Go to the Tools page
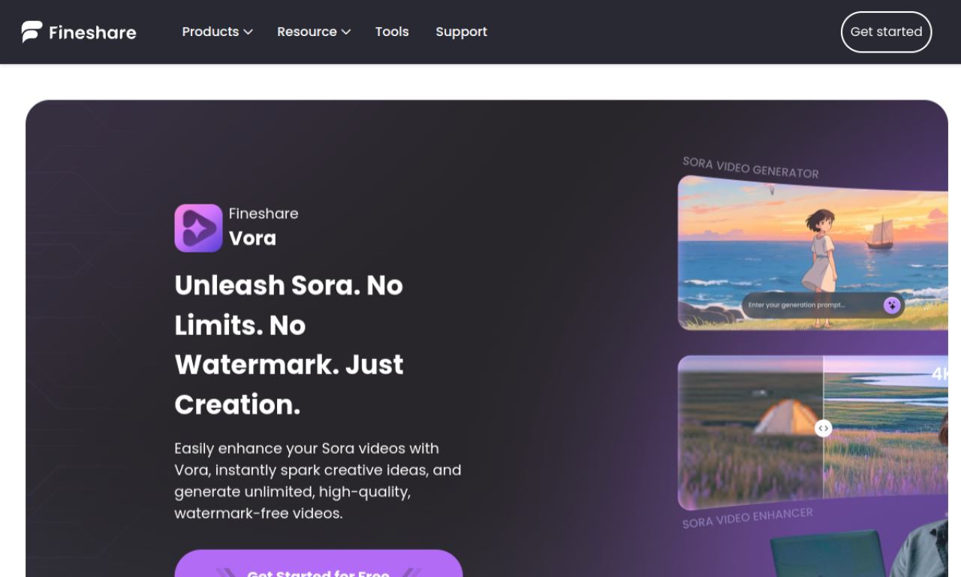The height and width of the screenshot is (577, 961). (x=392, y=32)
